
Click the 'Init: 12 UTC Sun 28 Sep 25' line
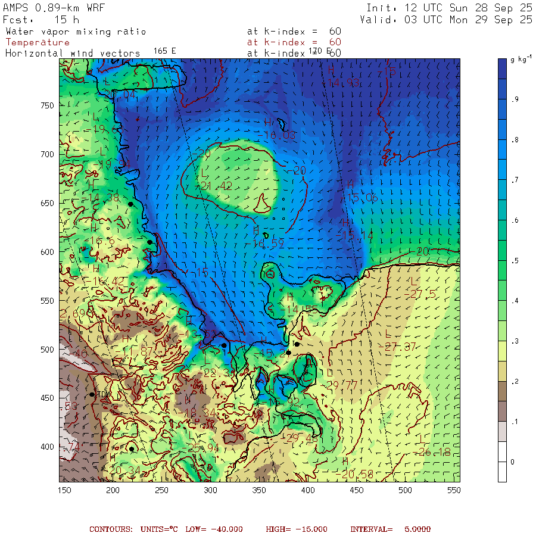(x=449, y=8)
